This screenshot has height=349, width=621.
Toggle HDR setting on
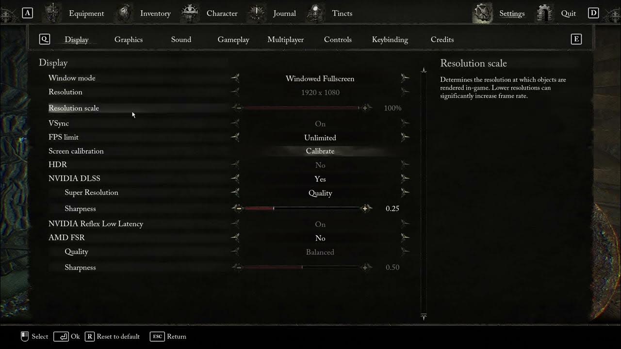coord(406,165)
